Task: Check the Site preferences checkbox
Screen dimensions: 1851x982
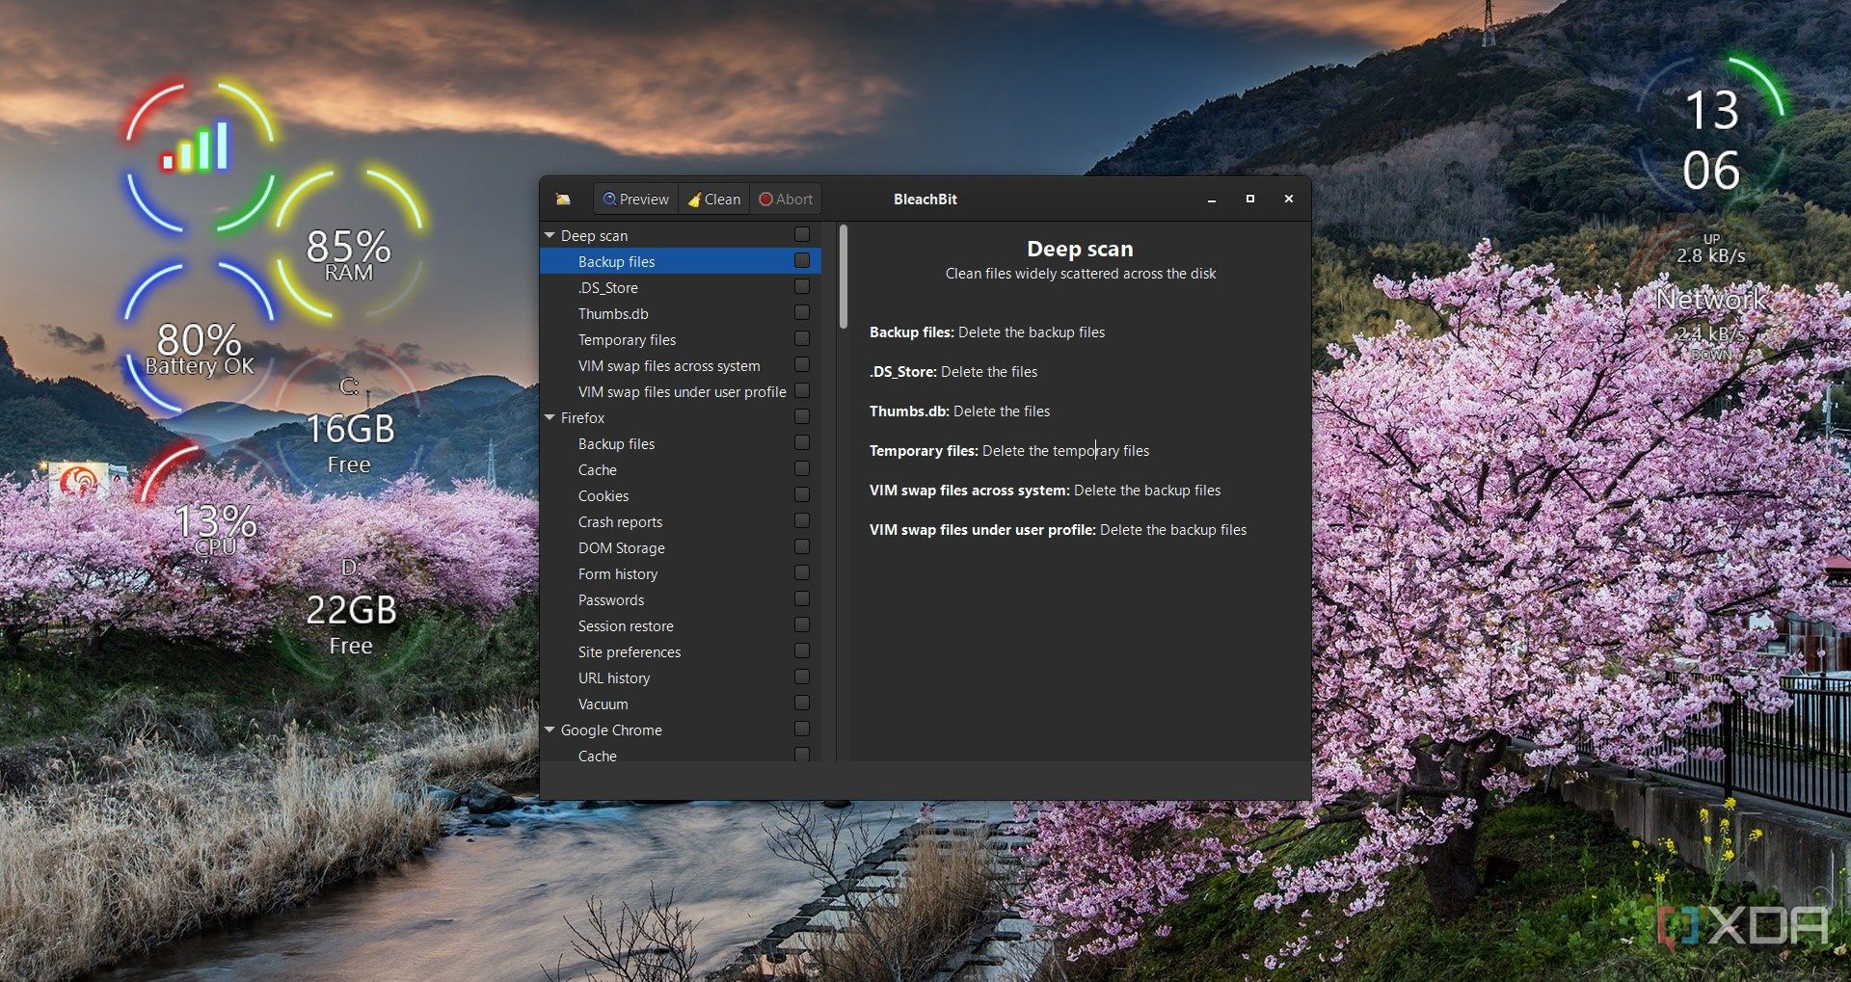Action: tap(801, 650)
